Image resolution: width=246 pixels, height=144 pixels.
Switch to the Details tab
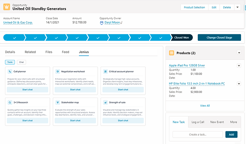click(10, 52)
